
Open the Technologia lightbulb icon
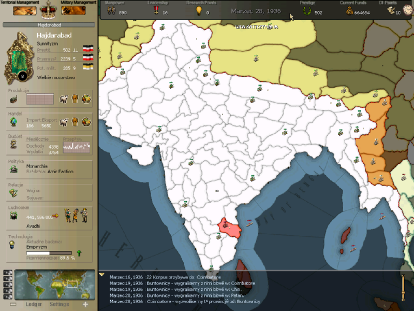click(x=12, y=245)
